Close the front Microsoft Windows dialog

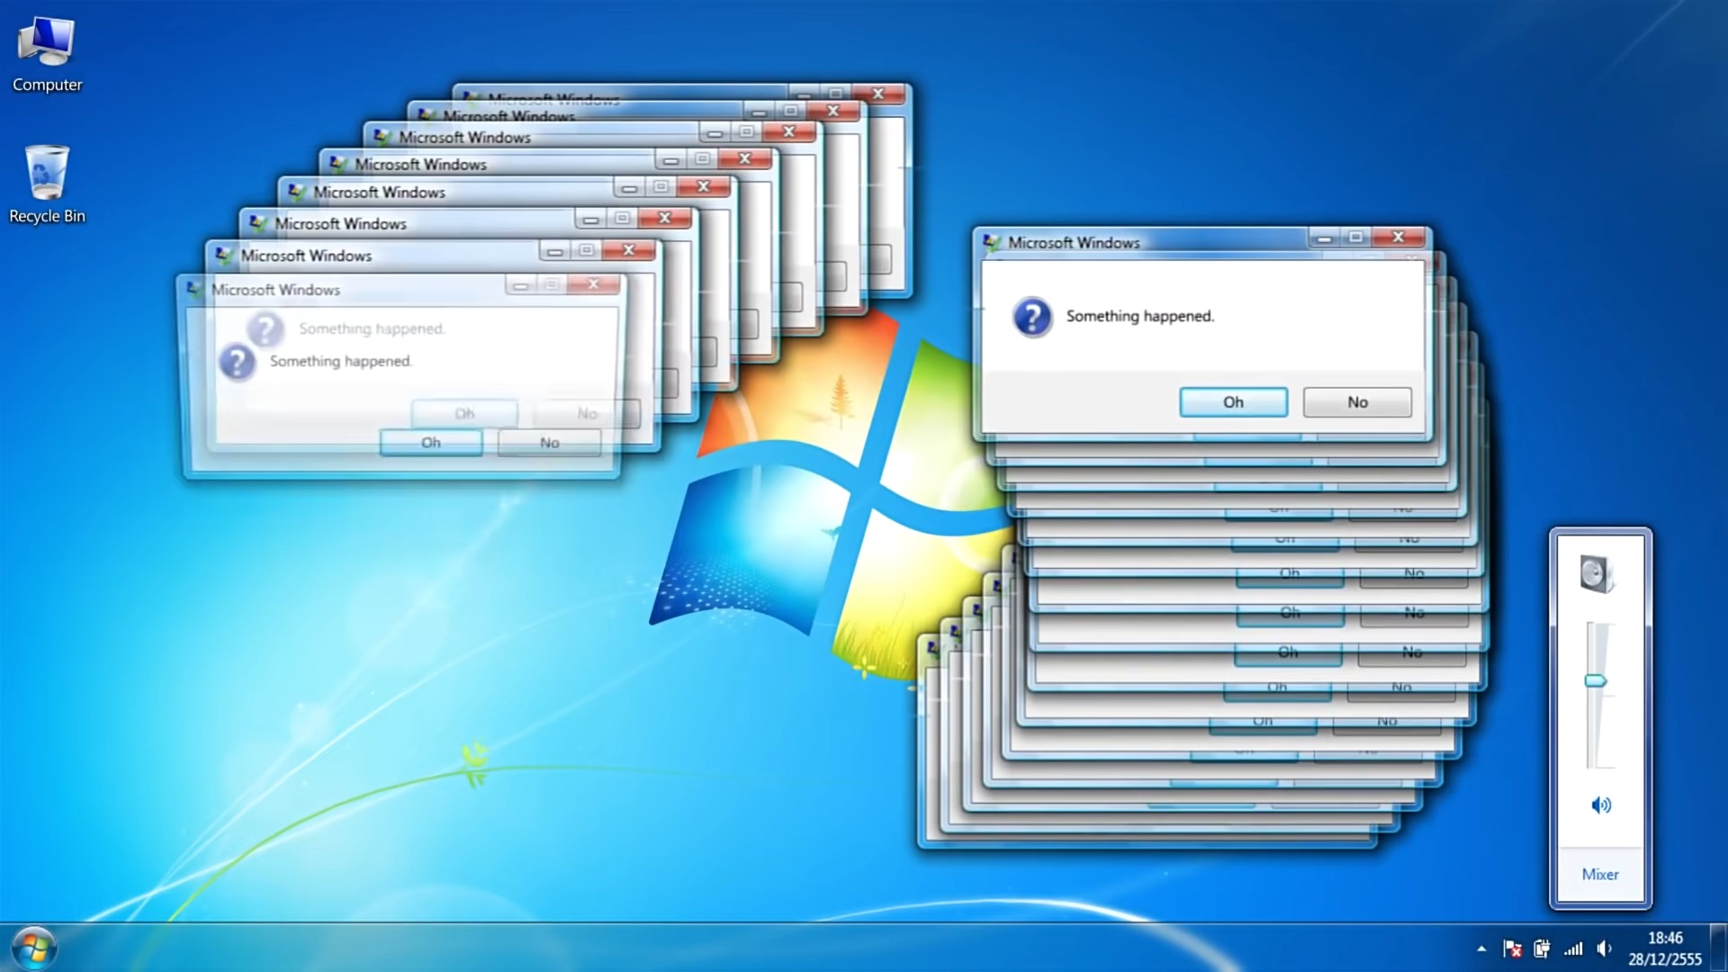tap(1398, 238)
